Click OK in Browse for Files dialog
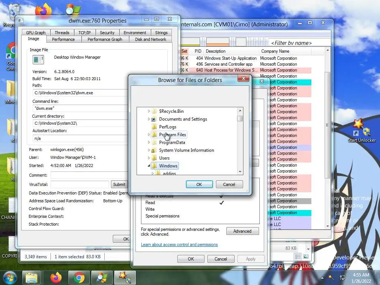The width and height of the screenshot is (380, 285). point(199,184)
